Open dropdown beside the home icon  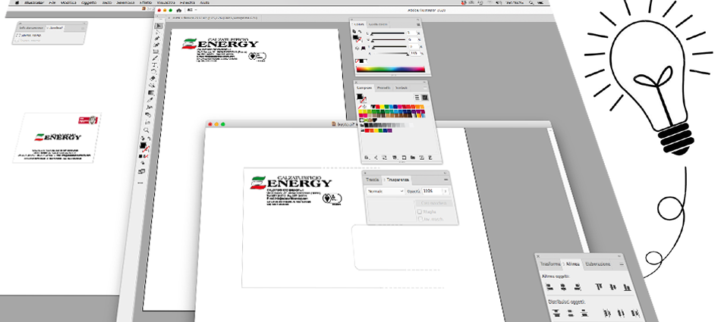[x=192, y=10]
